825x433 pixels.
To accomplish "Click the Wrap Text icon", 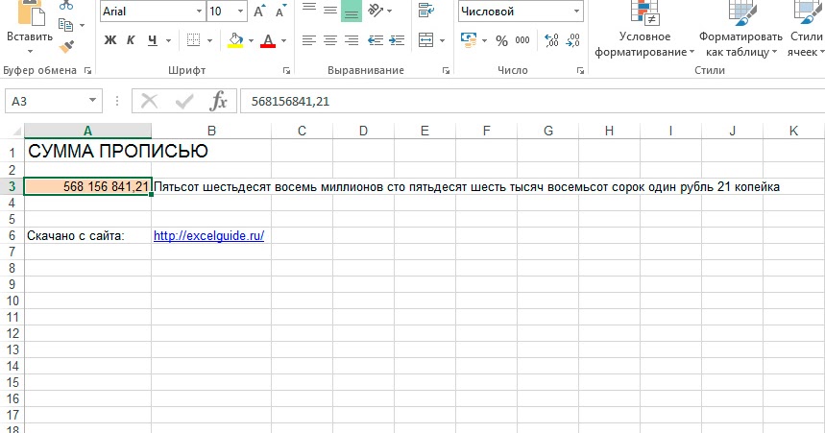I will point(425,11).
